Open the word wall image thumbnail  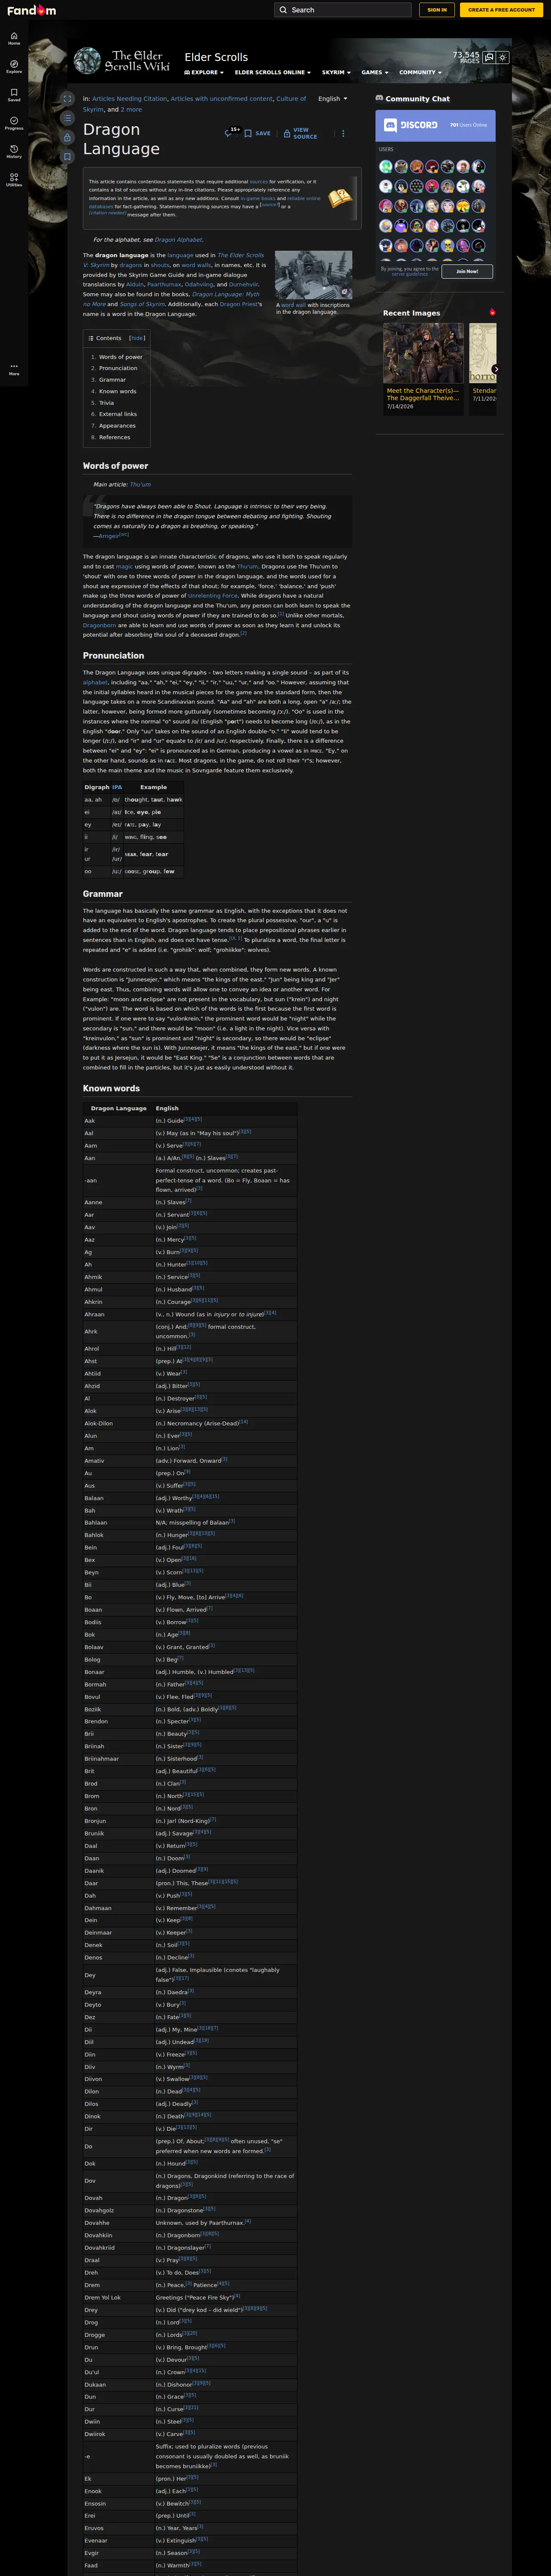(313, 275)
